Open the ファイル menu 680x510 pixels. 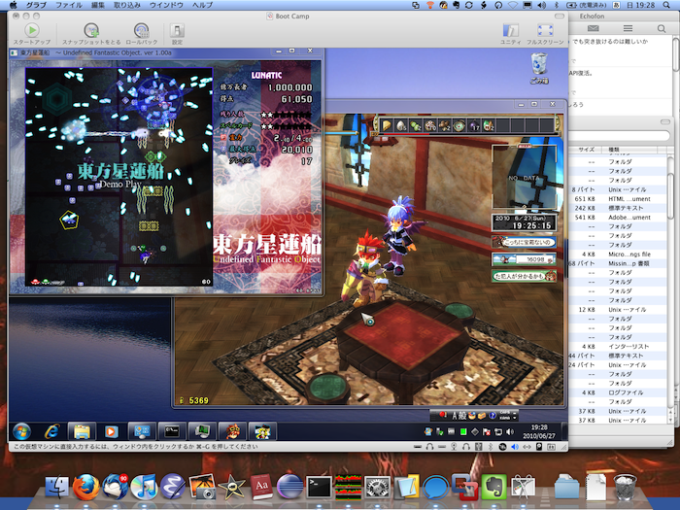(69, 5)
